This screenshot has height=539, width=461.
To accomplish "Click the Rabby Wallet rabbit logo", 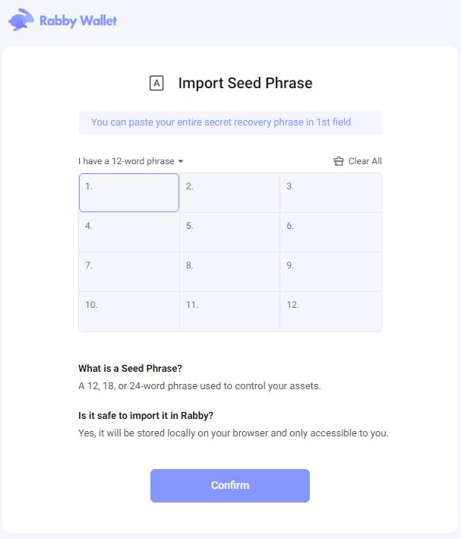I will click(x=21, y=20).
